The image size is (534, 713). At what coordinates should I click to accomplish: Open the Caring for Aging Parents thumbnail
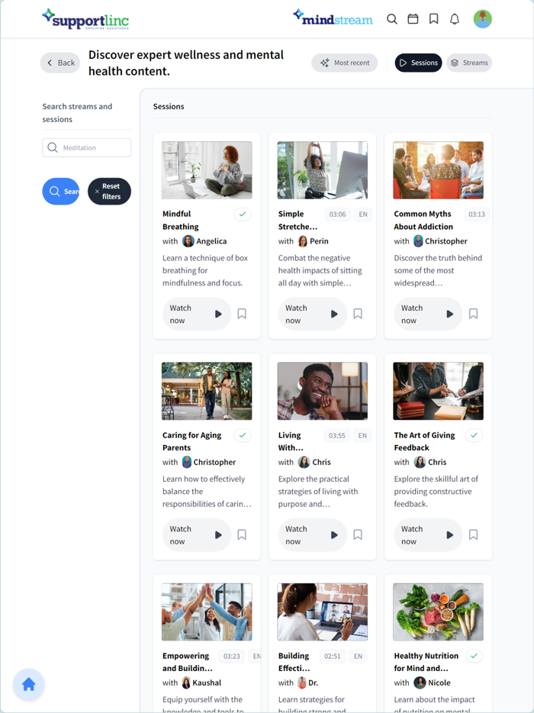point(207,391)
